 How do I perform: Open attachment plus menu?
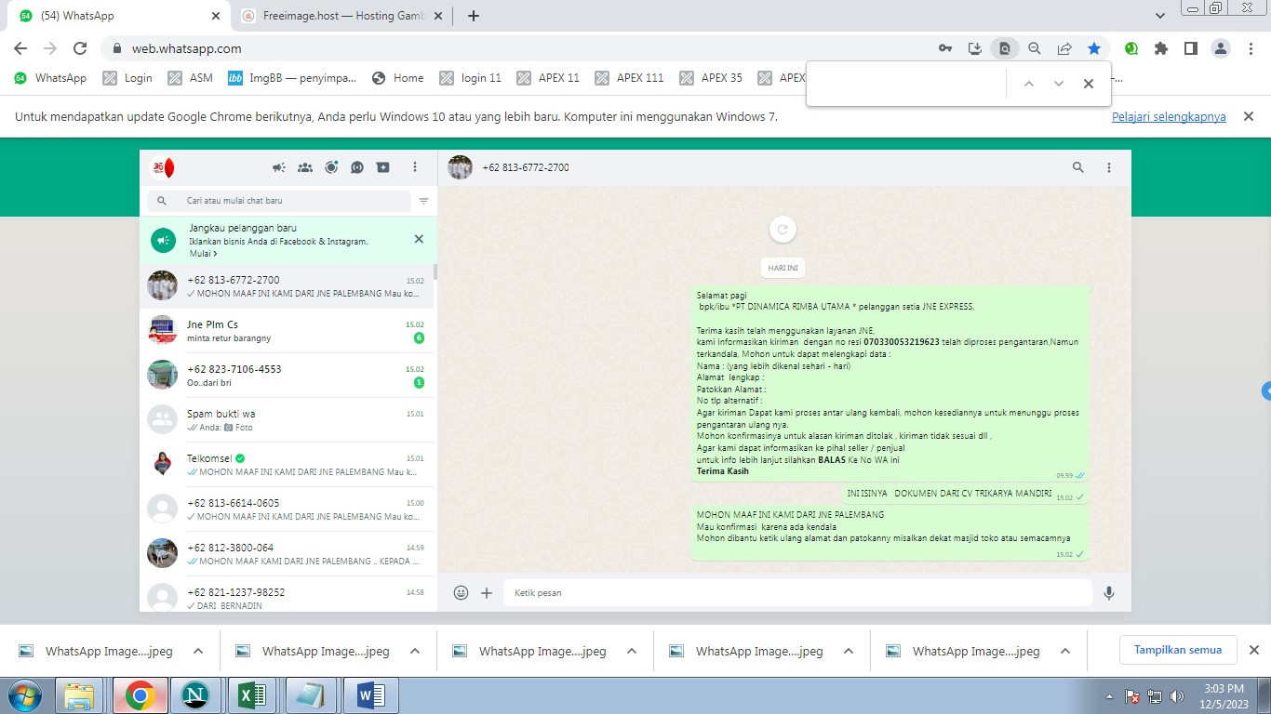(487, 592)
